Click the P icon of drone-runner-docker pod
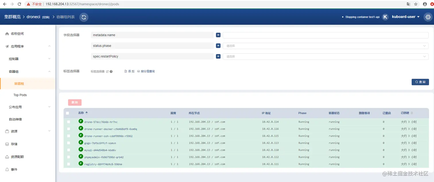The image size is (434, 182). pyautogui.click(x=81, y=128)
